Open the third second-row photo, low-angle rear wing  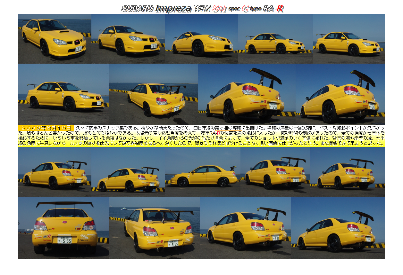click(246, 94)
